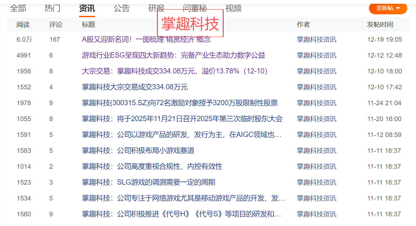The image size is (416, 226).
Task: Click author 掌趣科技资讯 in the 12-10 17:42 row
Action: 317,87
